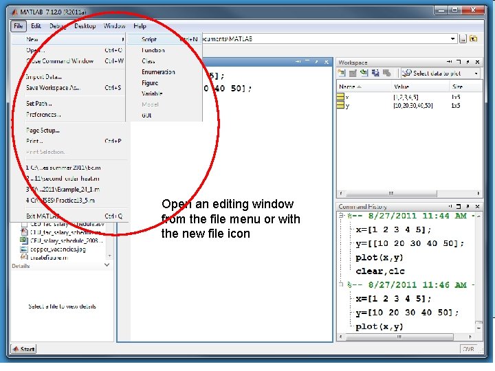This screenshot has height=371, width=495.
Task: Click the Delete variable icon in Workspace toolbar
Action: (x=386, y=74)
